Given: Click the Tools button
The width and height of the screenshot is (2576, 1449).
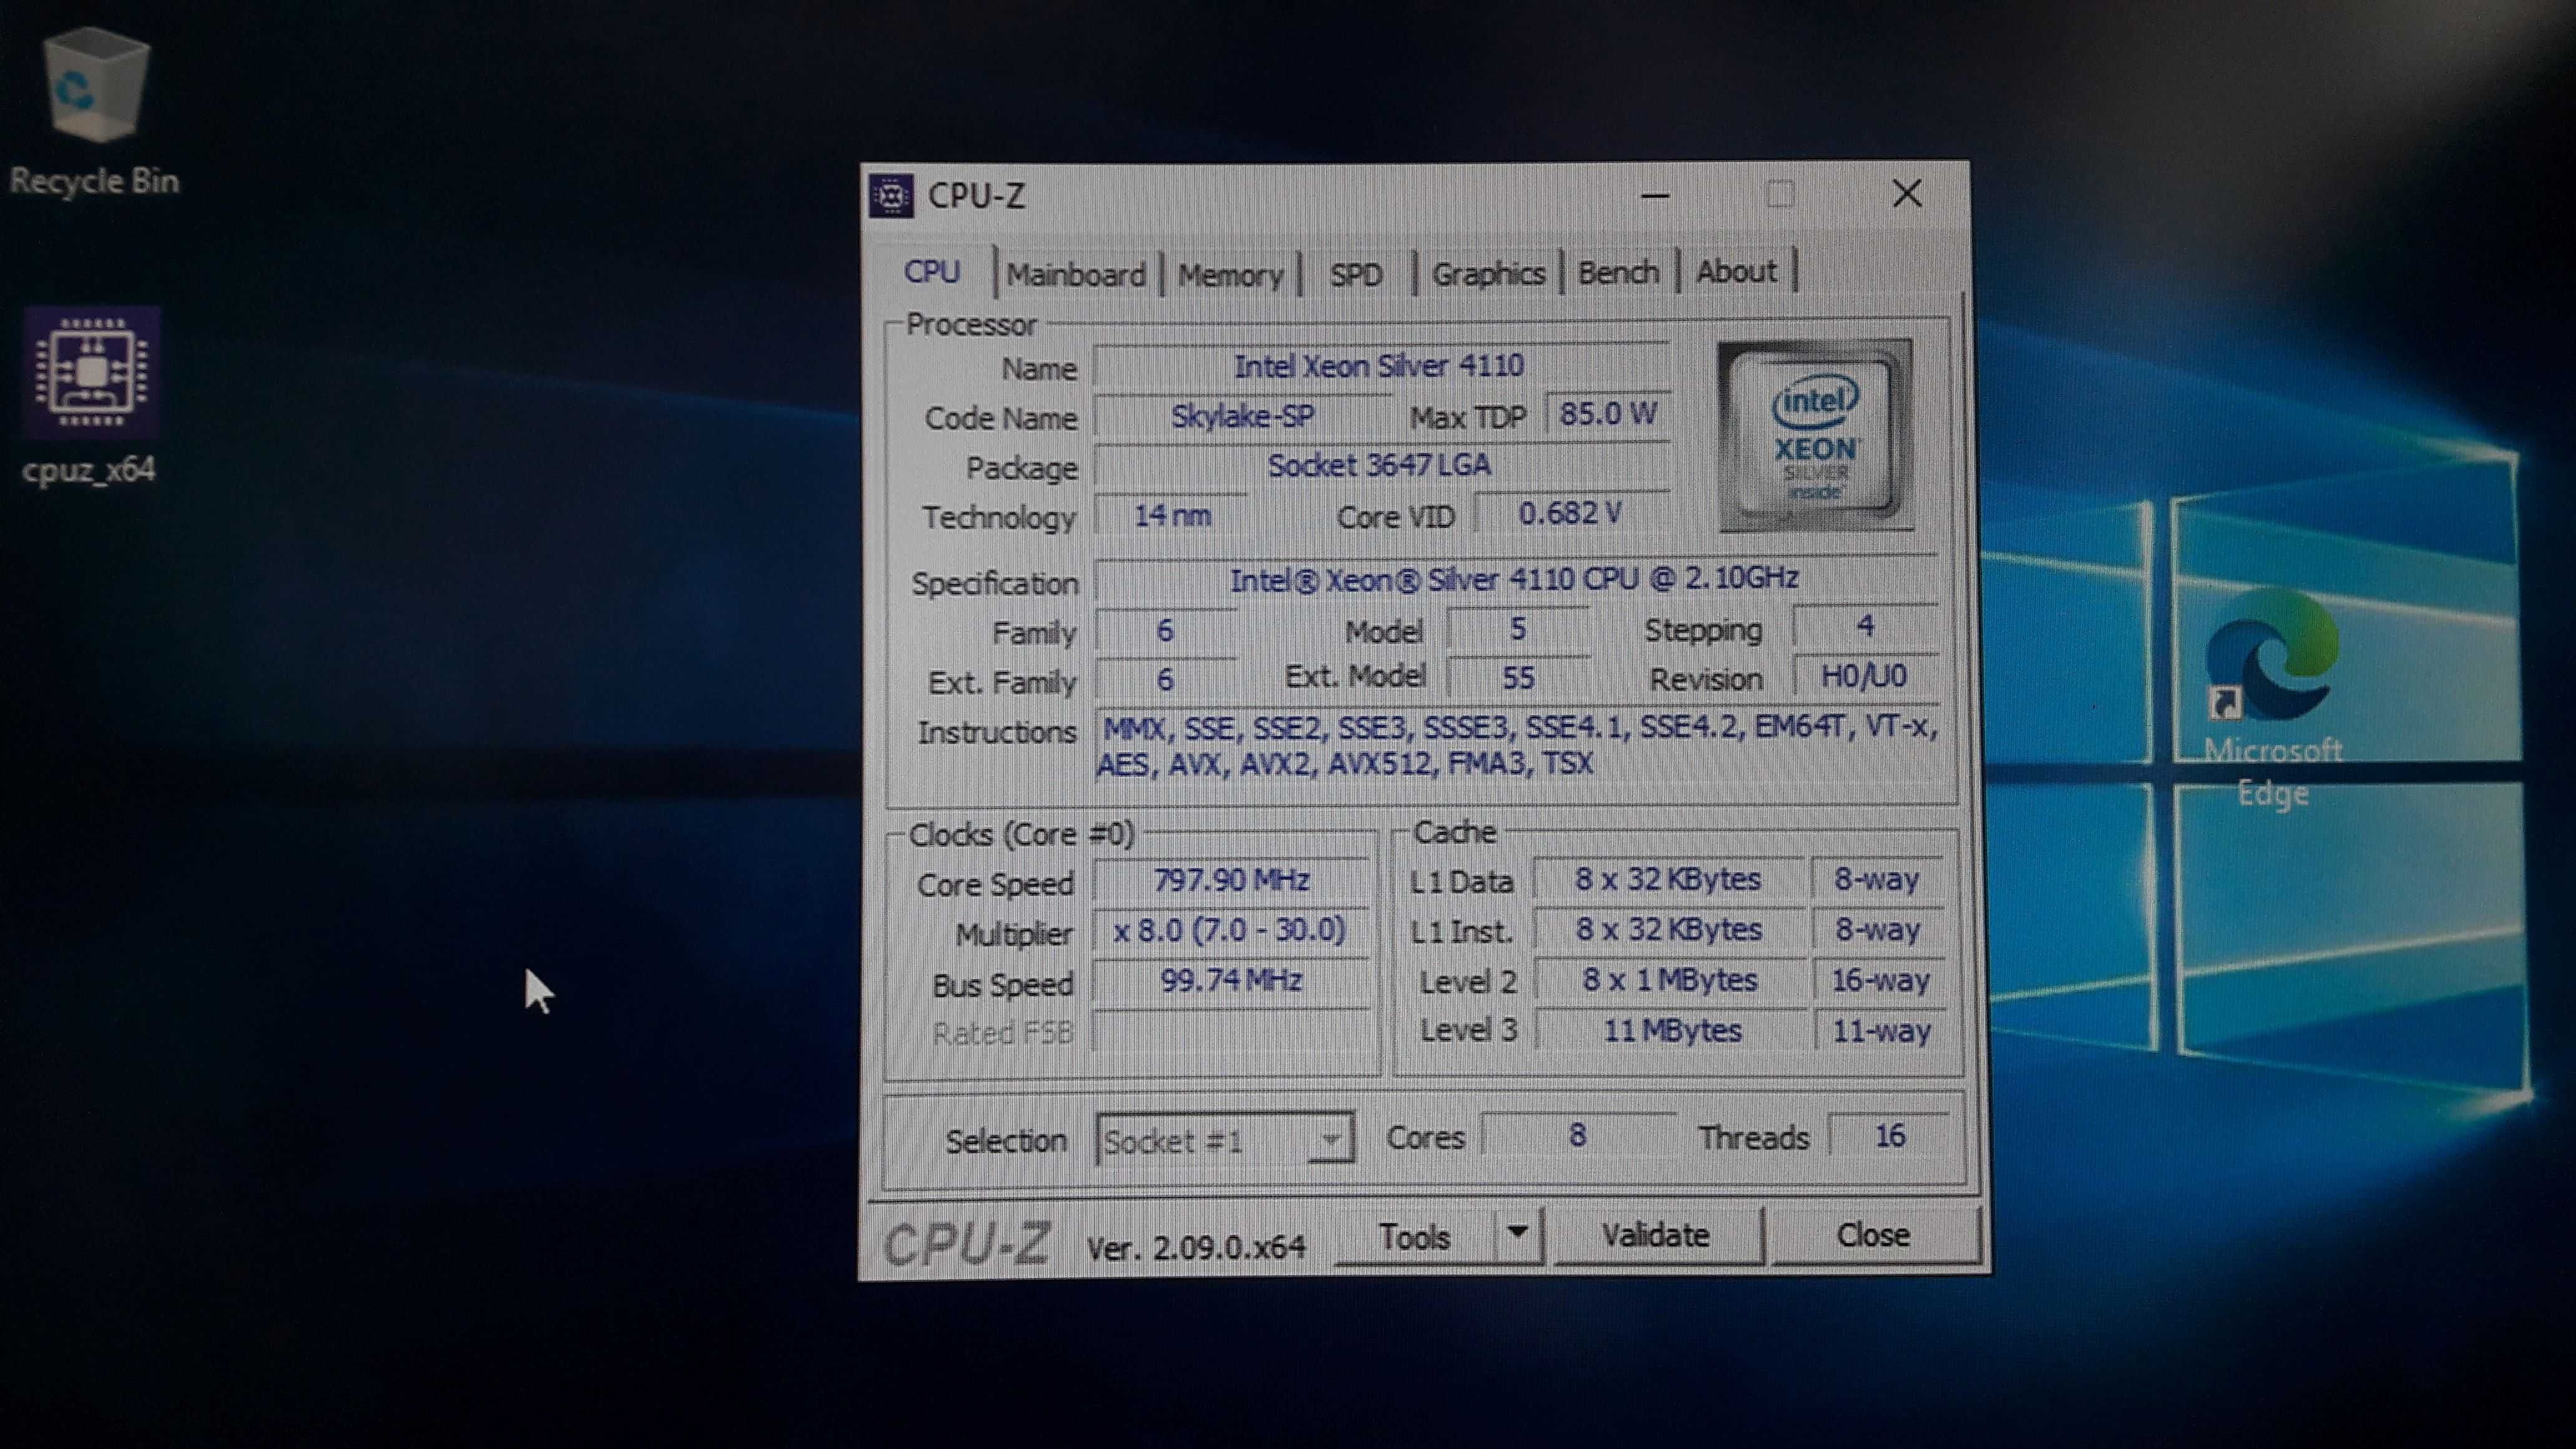Looking at the screenshot, I should tap(1414, 1237).
